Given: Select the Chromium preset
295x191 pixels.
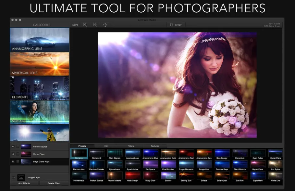Looking at the screenshot, I should point(240,154).
